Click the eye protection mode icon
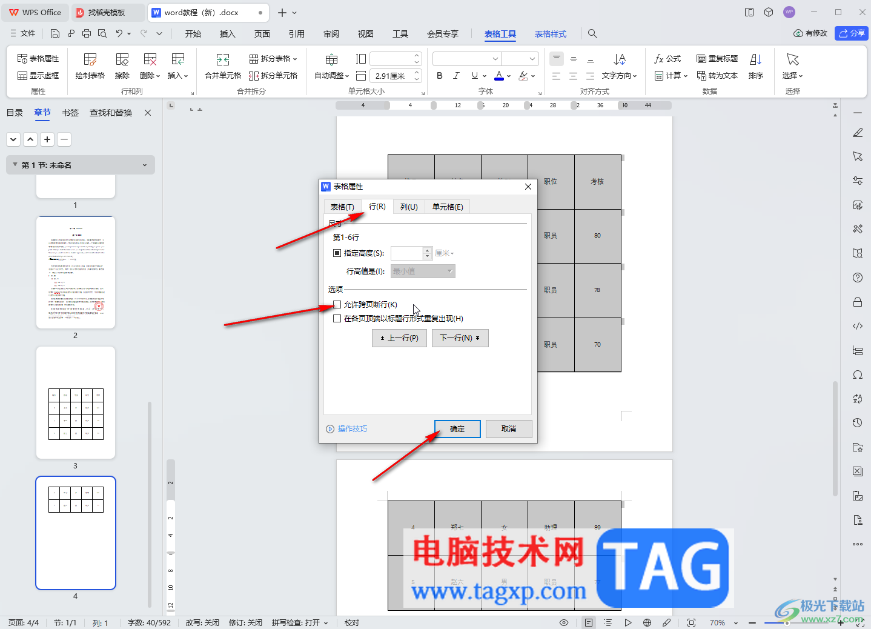This screenshot has height=629, width=871. point(564,623)
